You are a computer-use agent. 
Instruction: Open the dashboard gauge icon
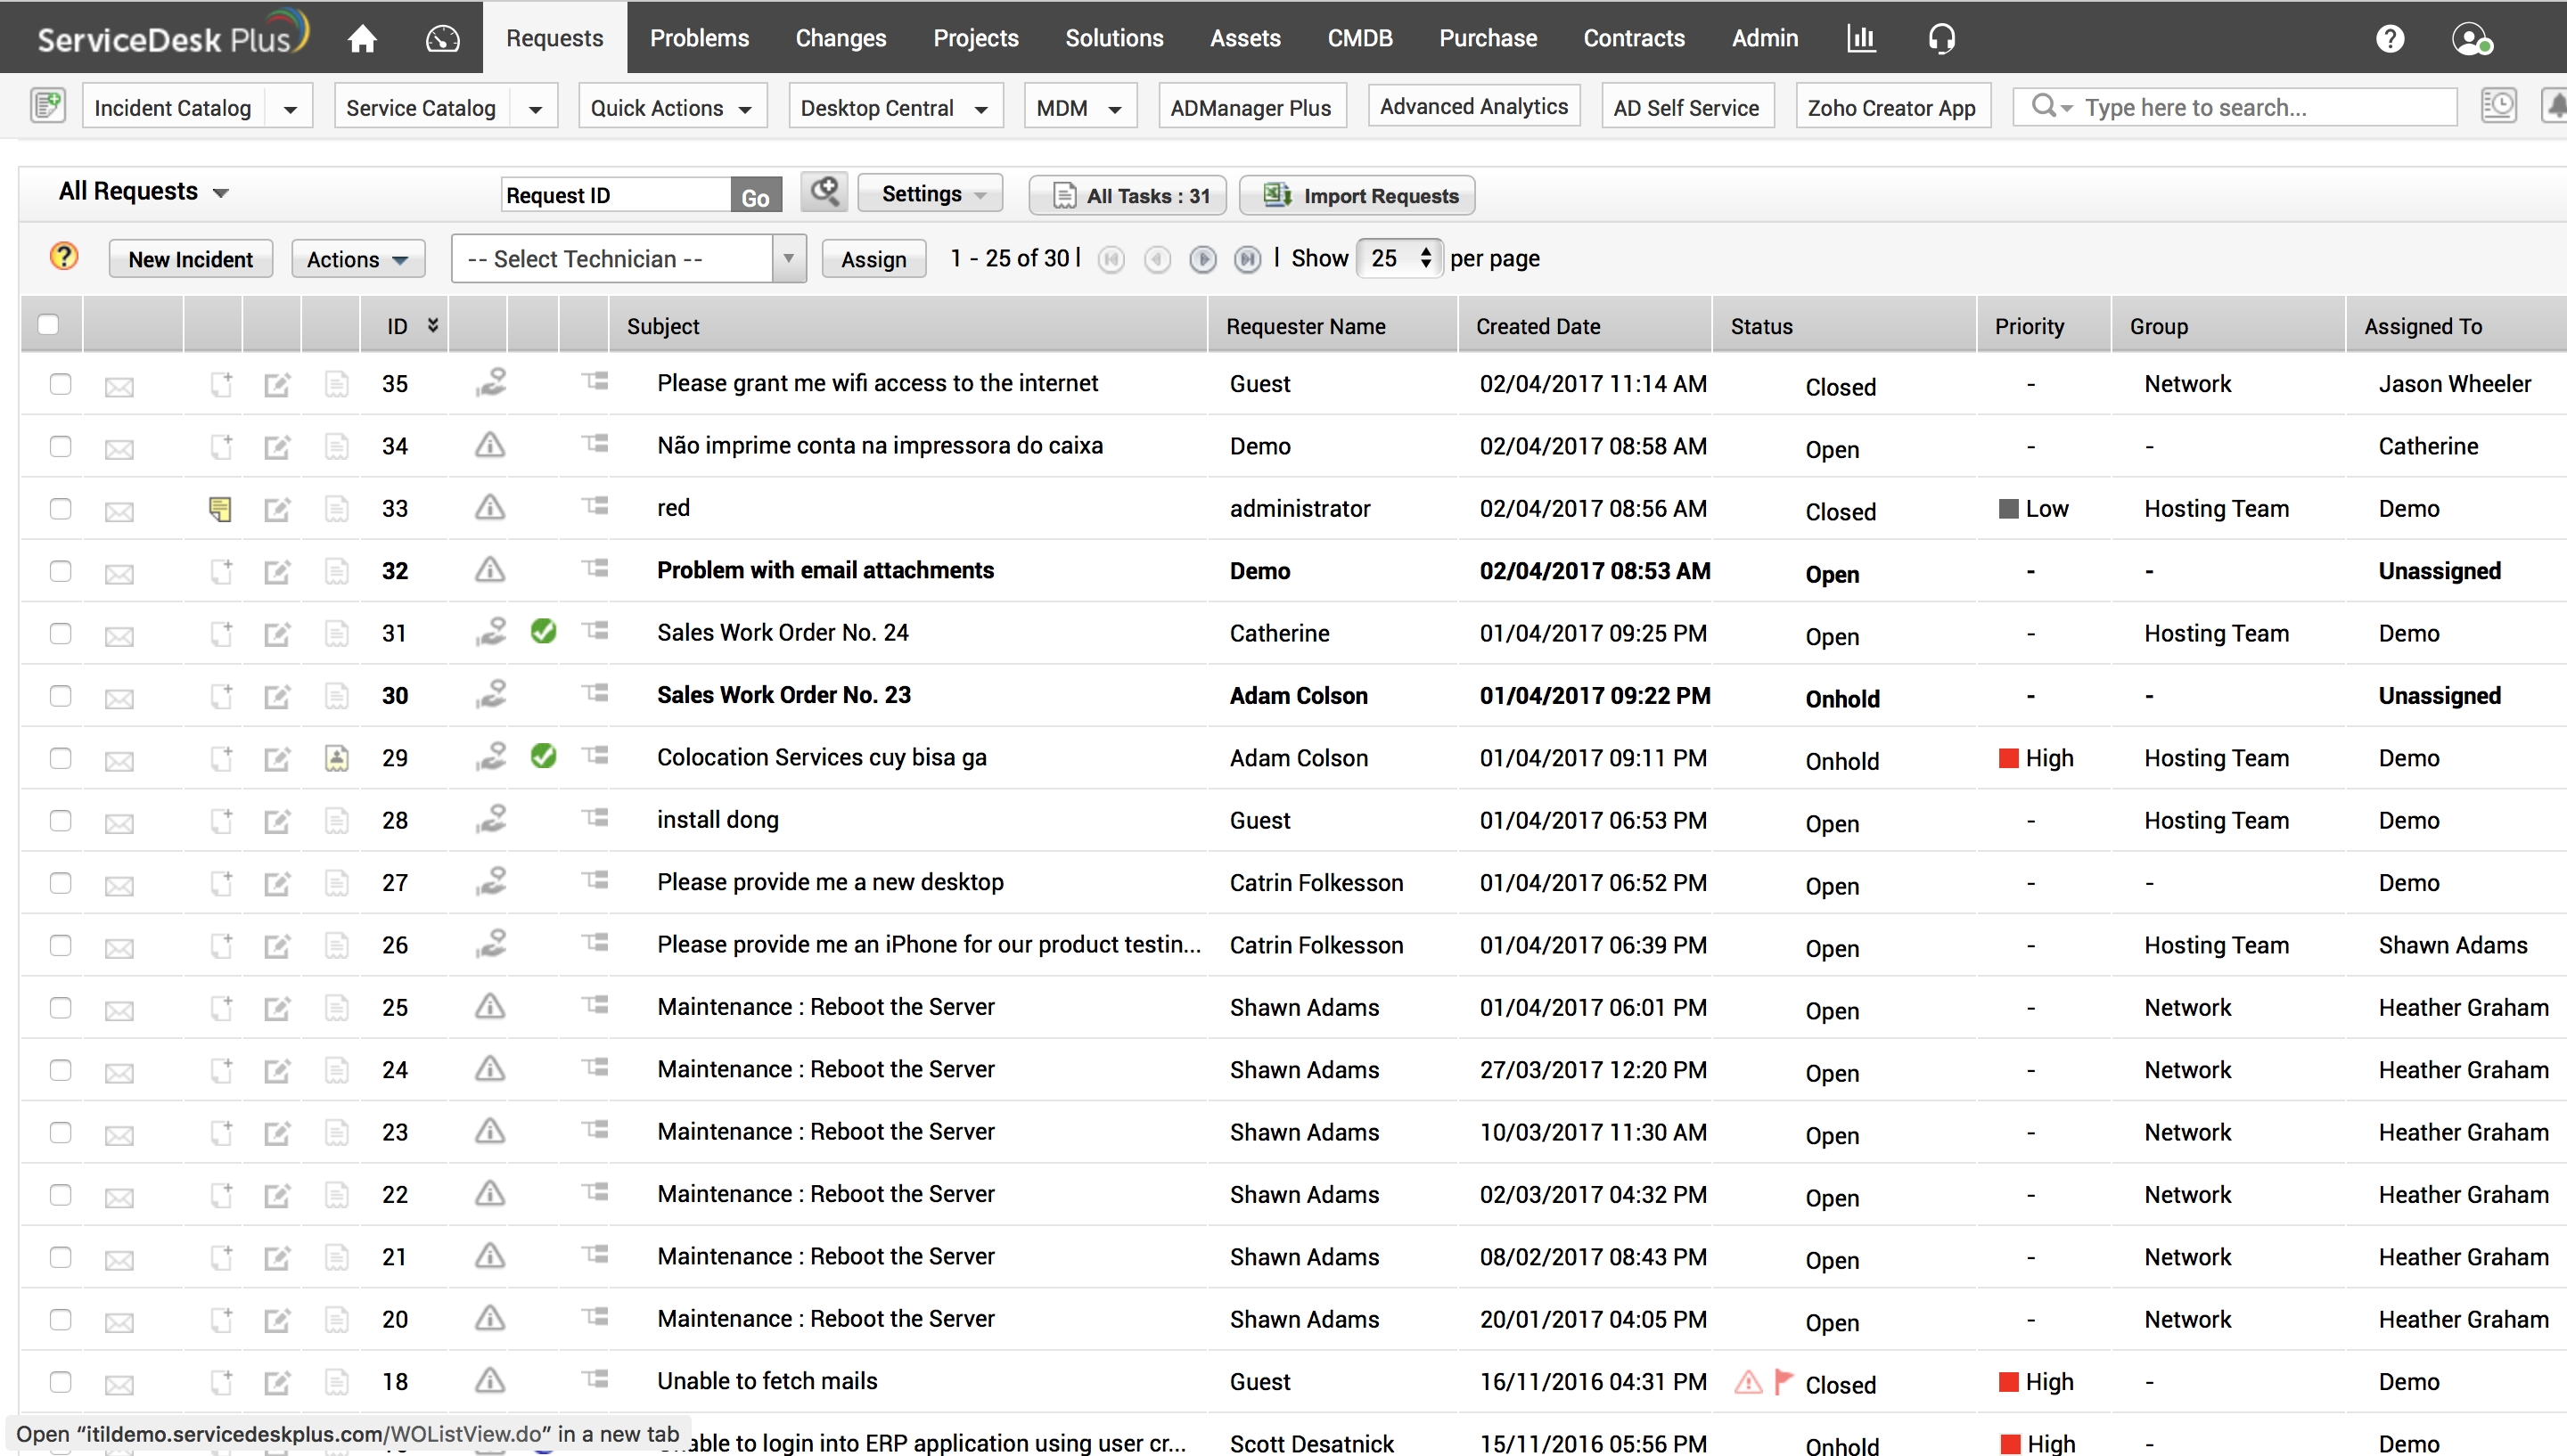[442, 38]
